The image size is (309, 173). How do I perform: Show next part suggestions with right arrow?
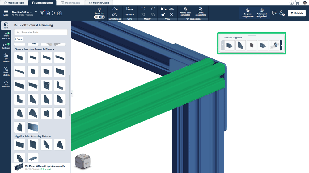pyautogui.click(x=281, y=46)
